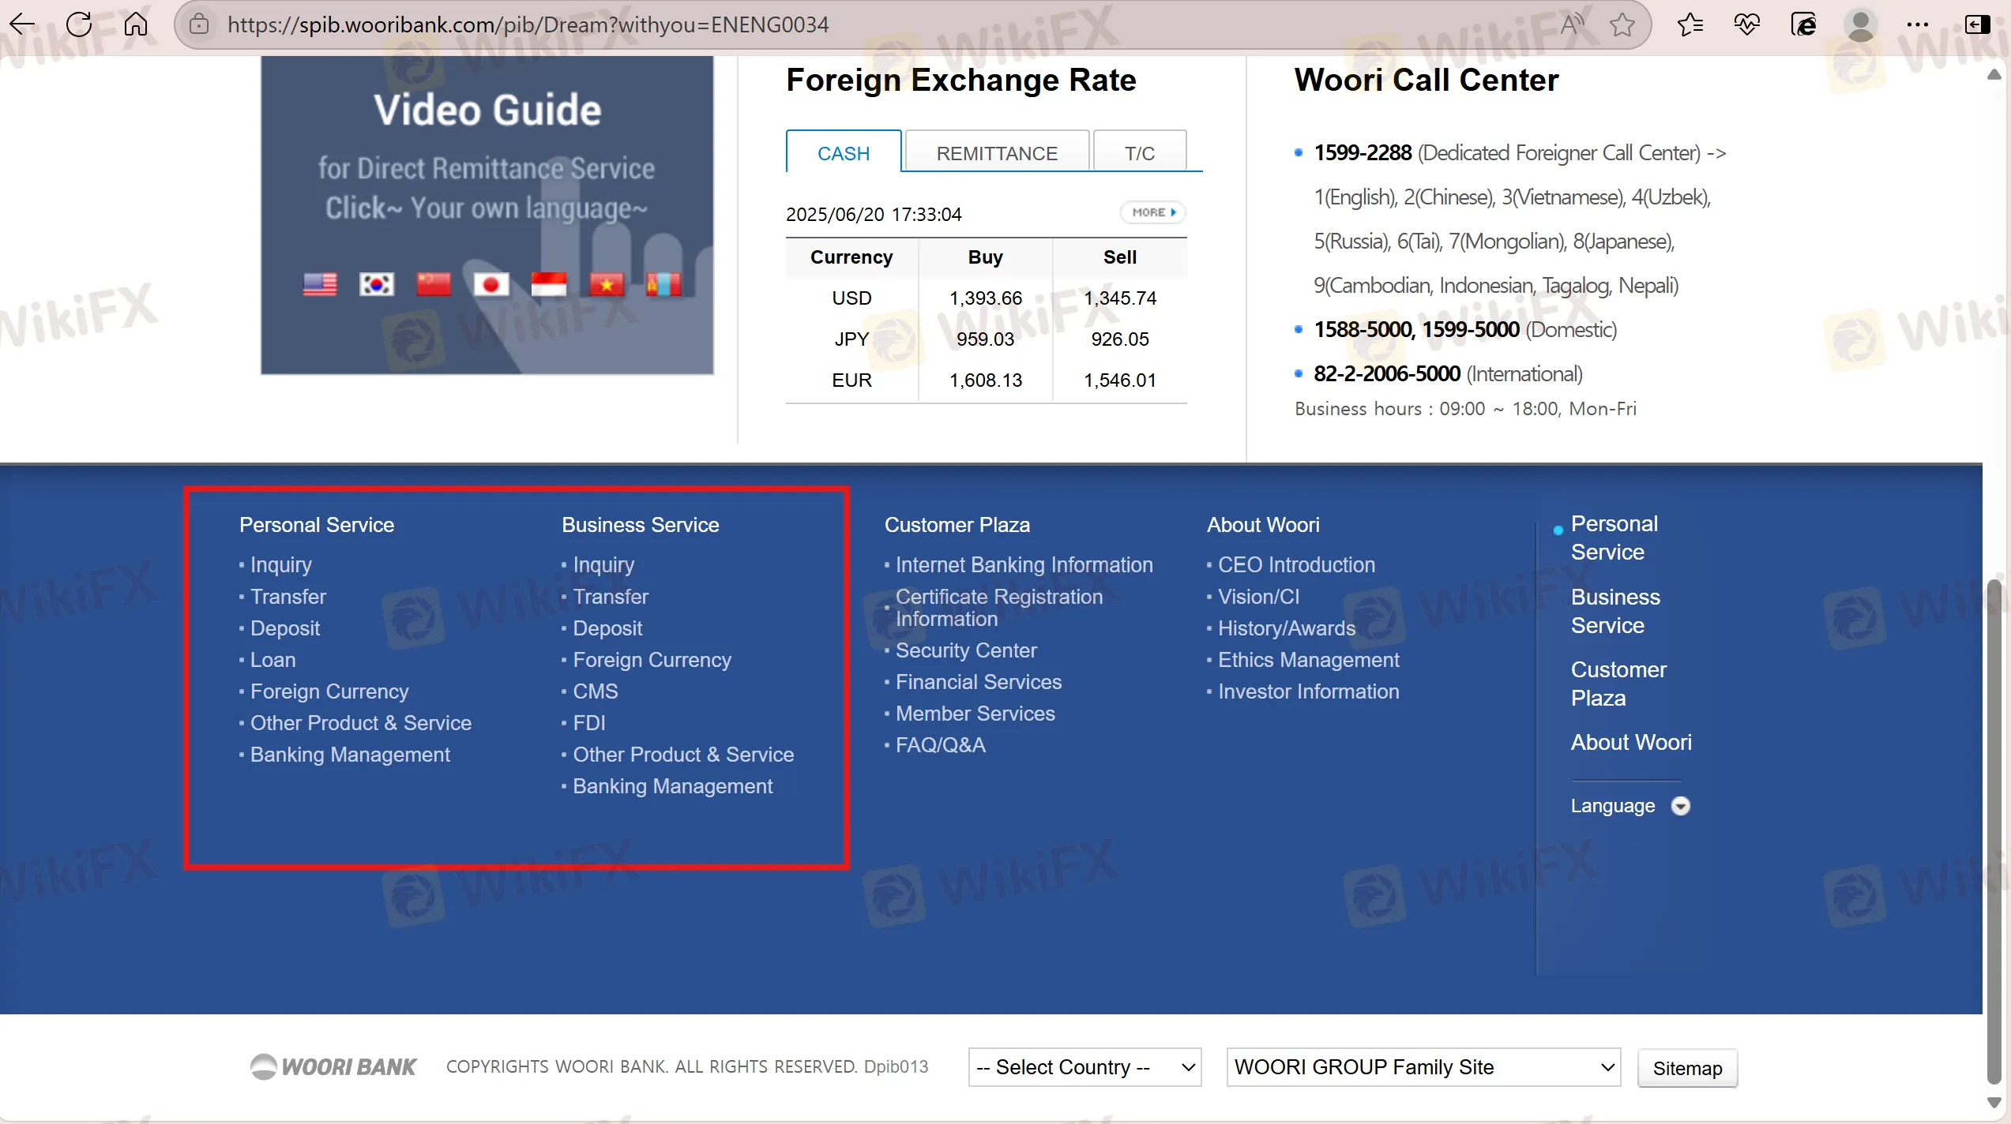
Task: Click the US flag icon in Video Guide
Action: click(319, 284)
